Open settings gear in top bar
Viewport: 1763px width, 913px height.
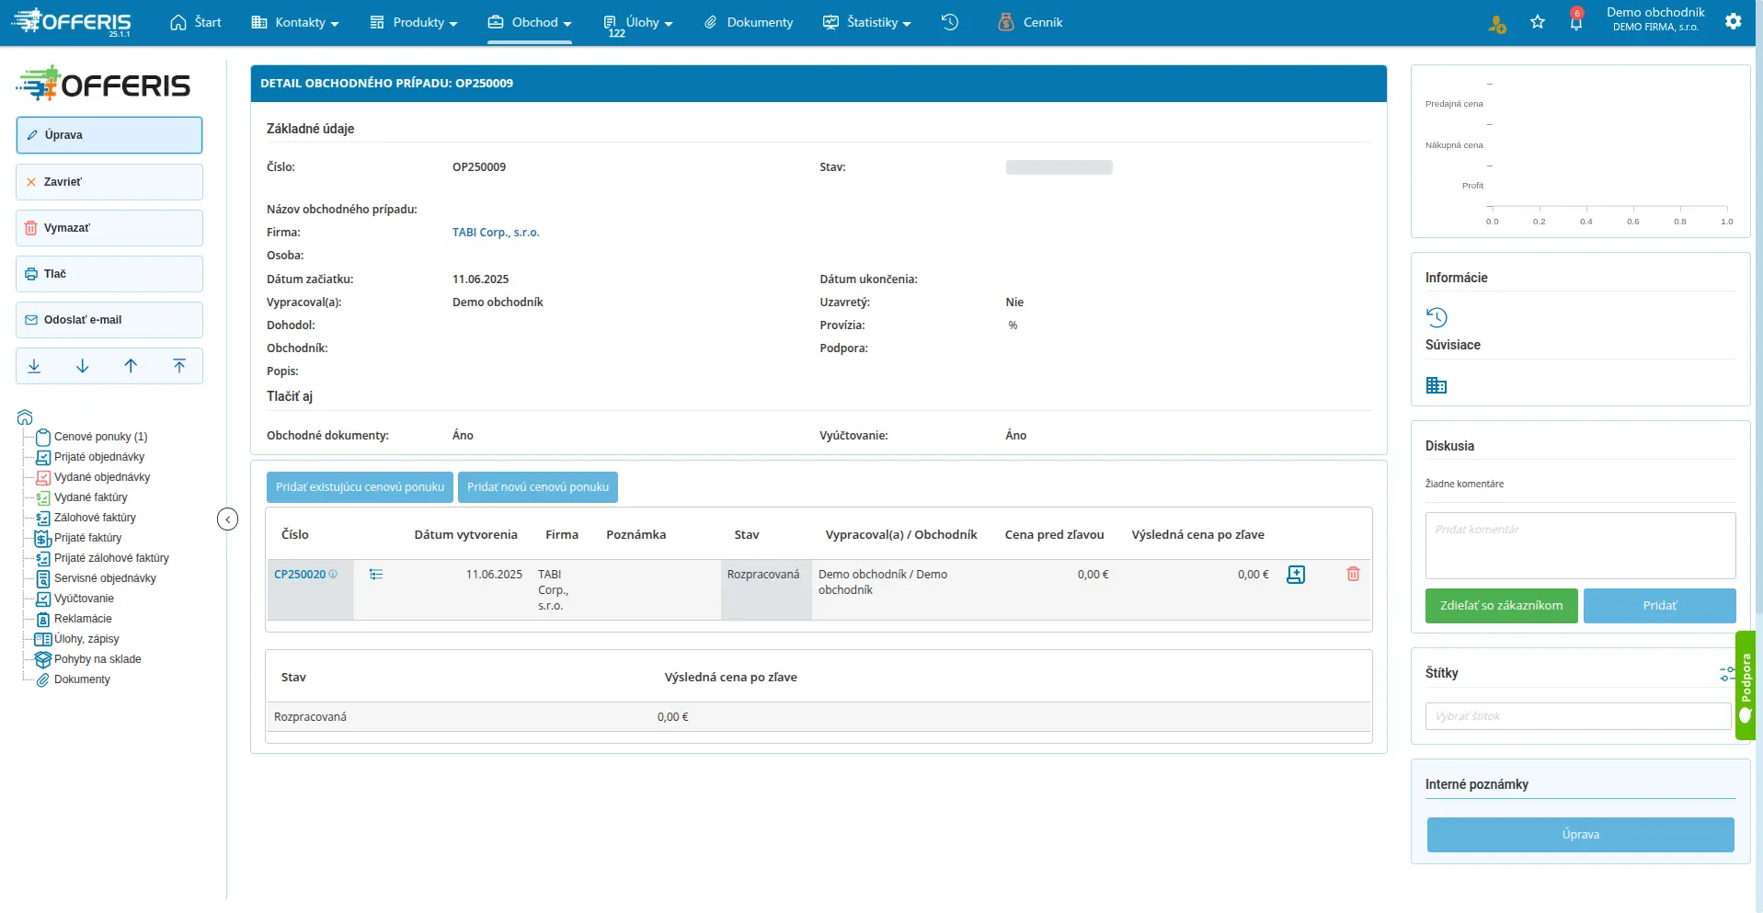(x=1734, y=21)
